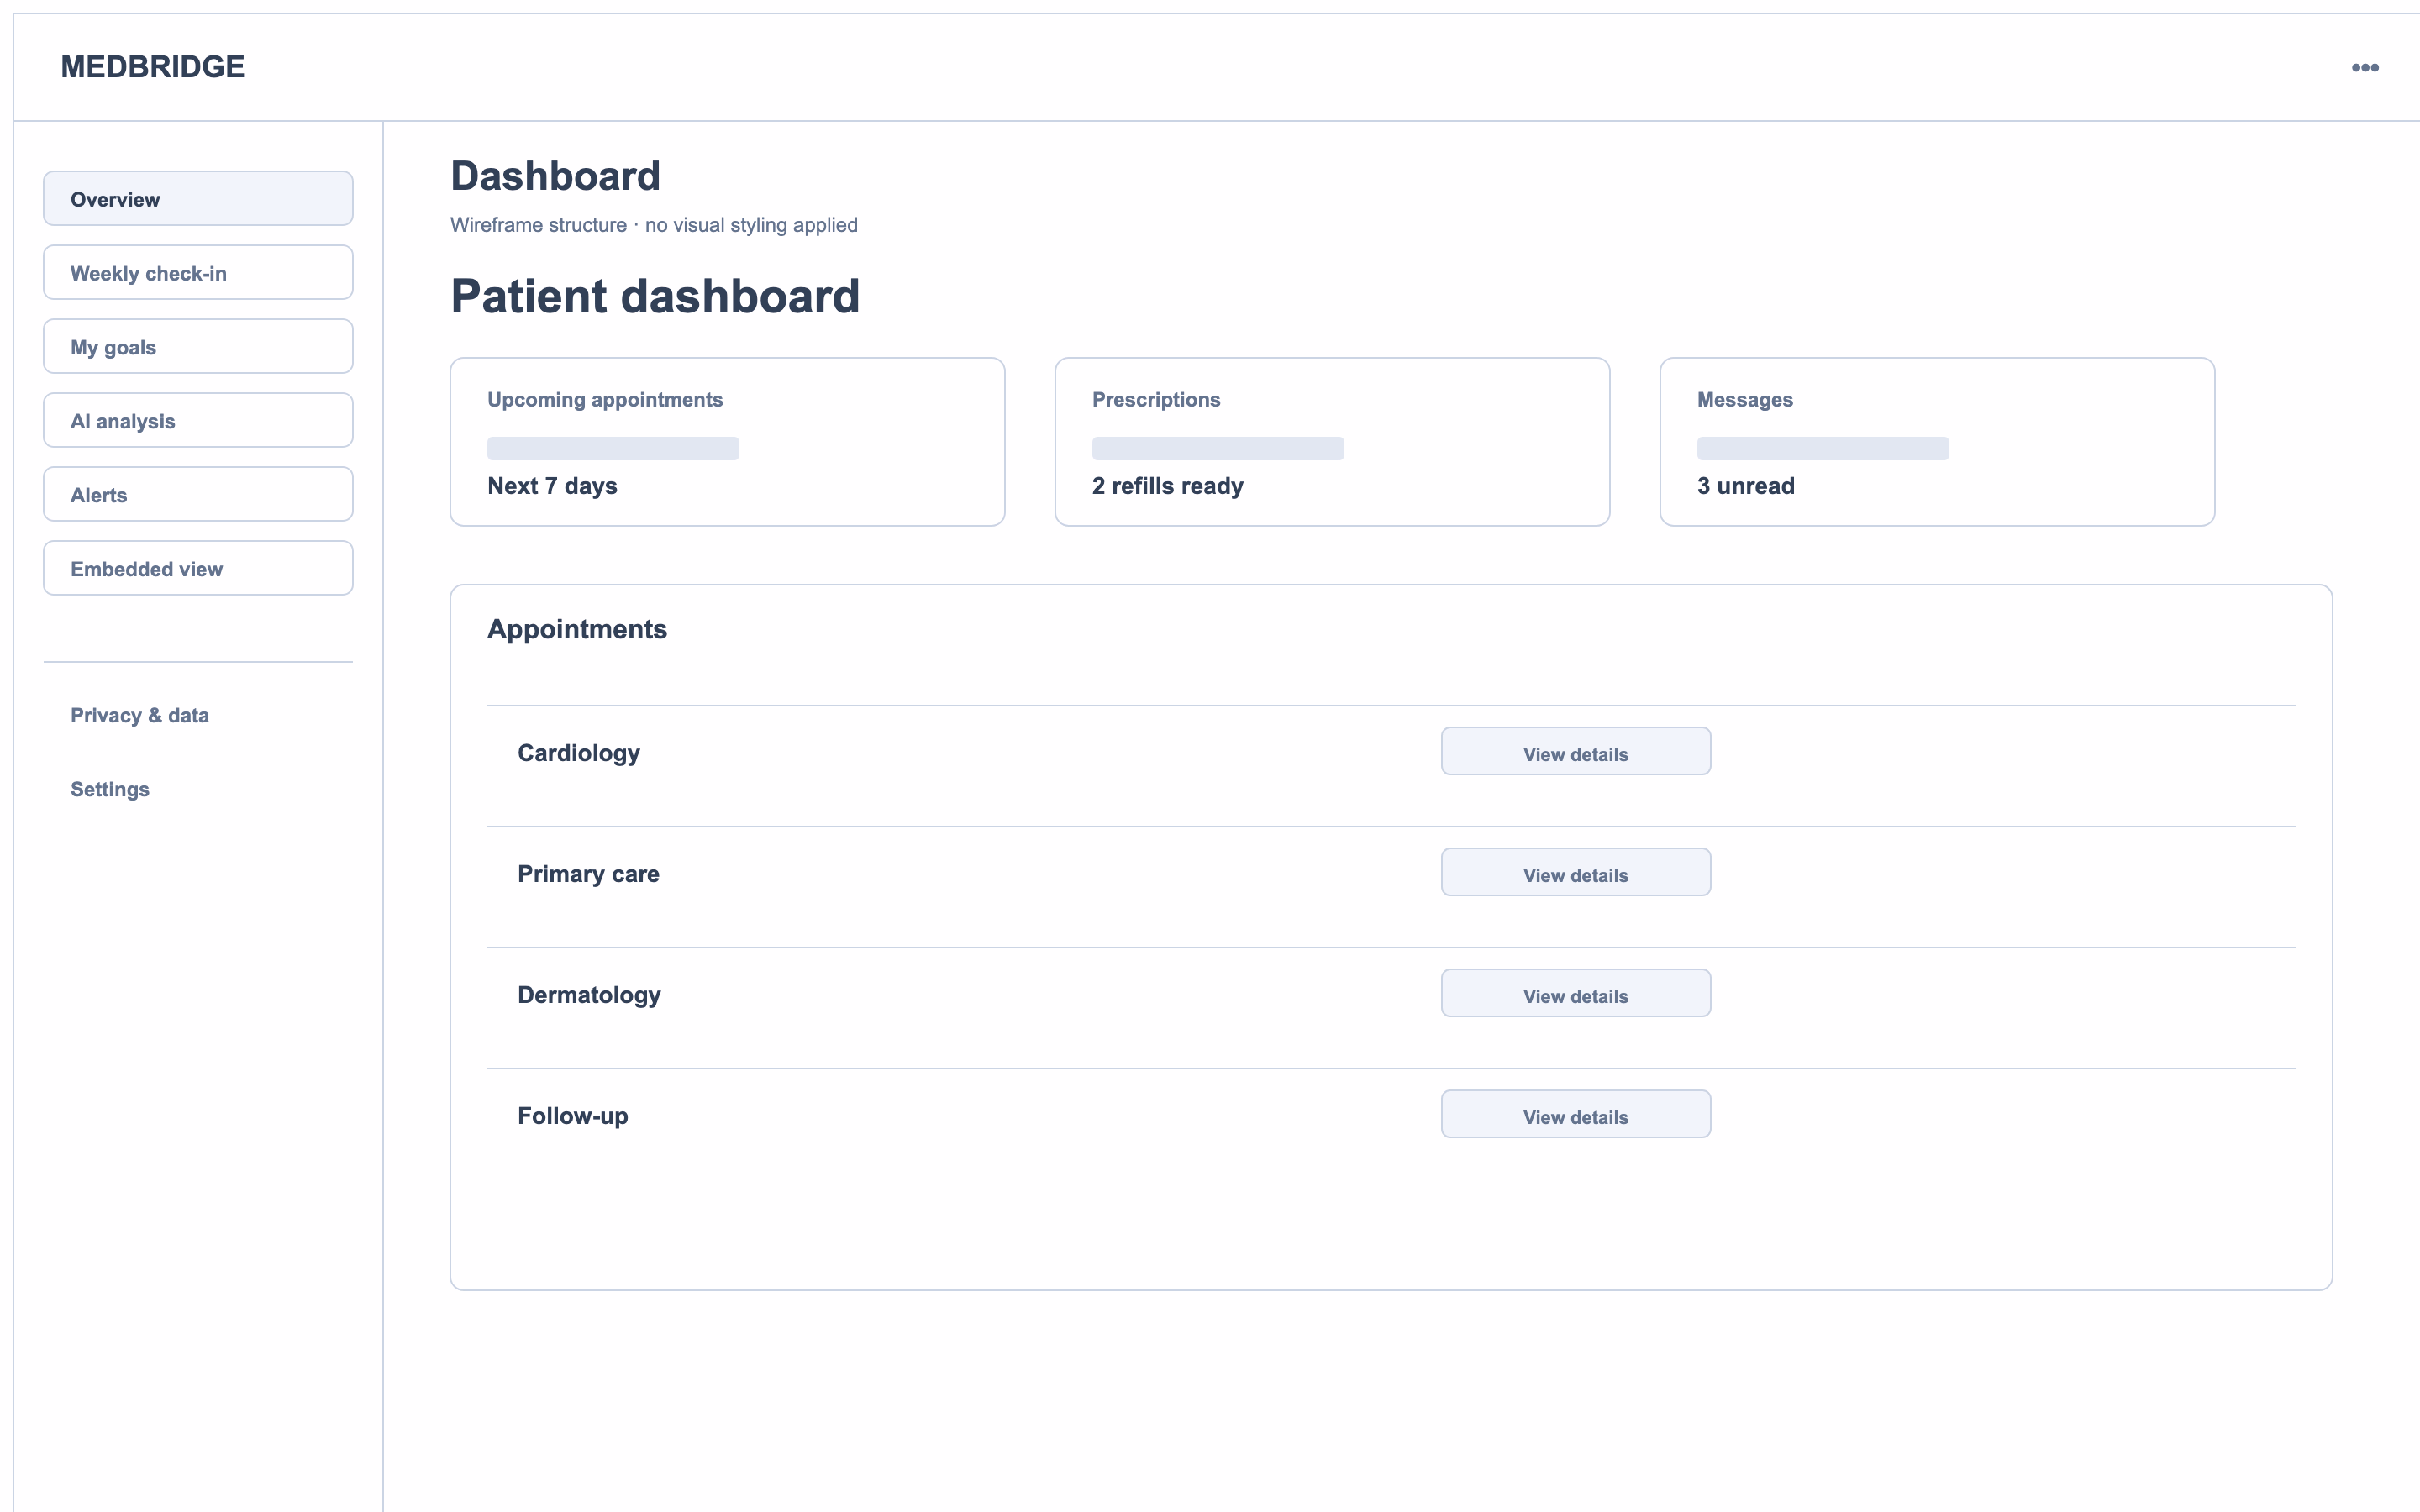
Task: Click the '3 unread' text
Action: [x=1745, y=486]
